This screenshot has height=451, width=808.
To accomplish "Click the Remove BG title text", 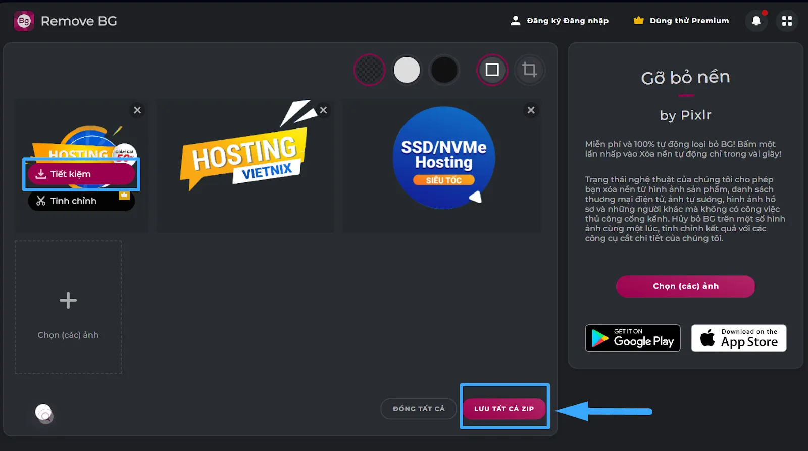I will [79, 21].
